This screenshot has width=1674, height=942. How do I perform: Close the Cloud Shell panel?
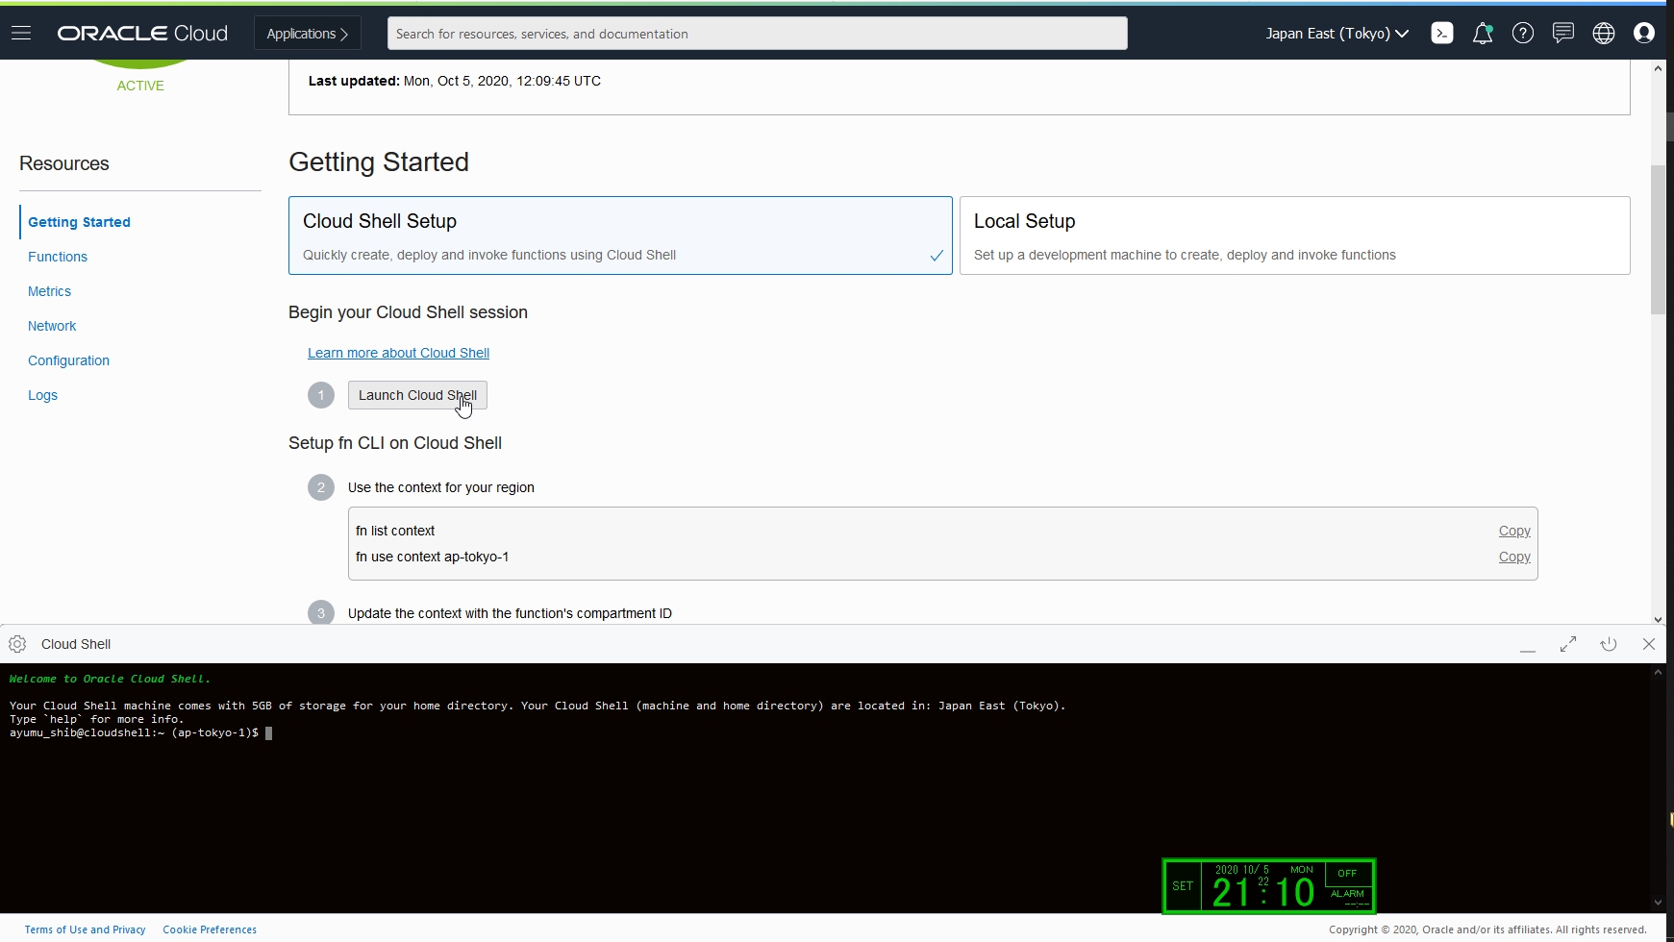[1649, 644]
